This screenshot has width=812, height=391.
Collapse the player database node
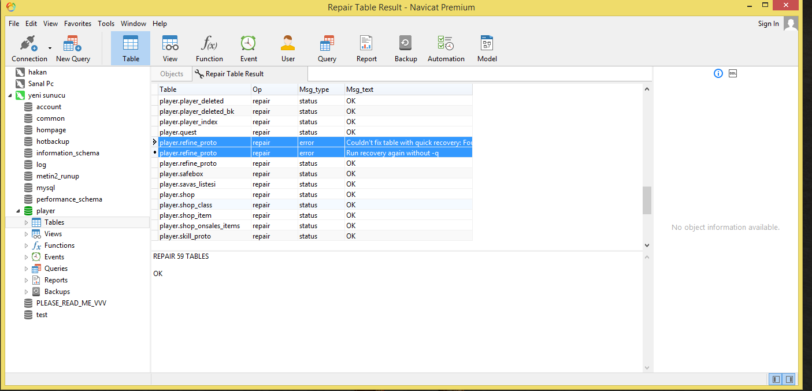click(x=17, y=211)
